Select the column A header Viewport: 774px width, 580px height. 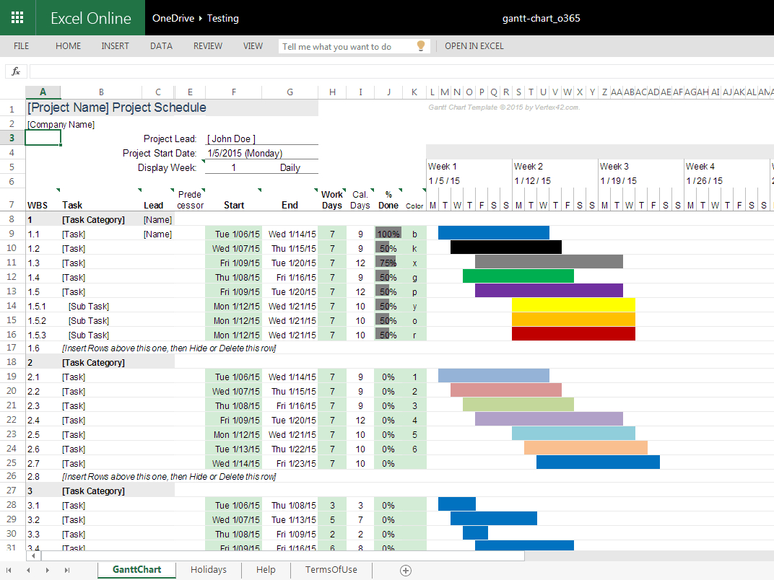(43, 92)
